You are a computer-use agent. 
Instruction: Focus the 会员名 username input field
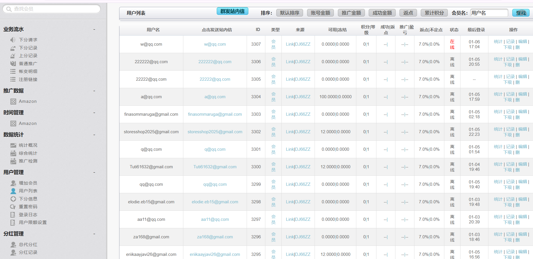(489, 13)
